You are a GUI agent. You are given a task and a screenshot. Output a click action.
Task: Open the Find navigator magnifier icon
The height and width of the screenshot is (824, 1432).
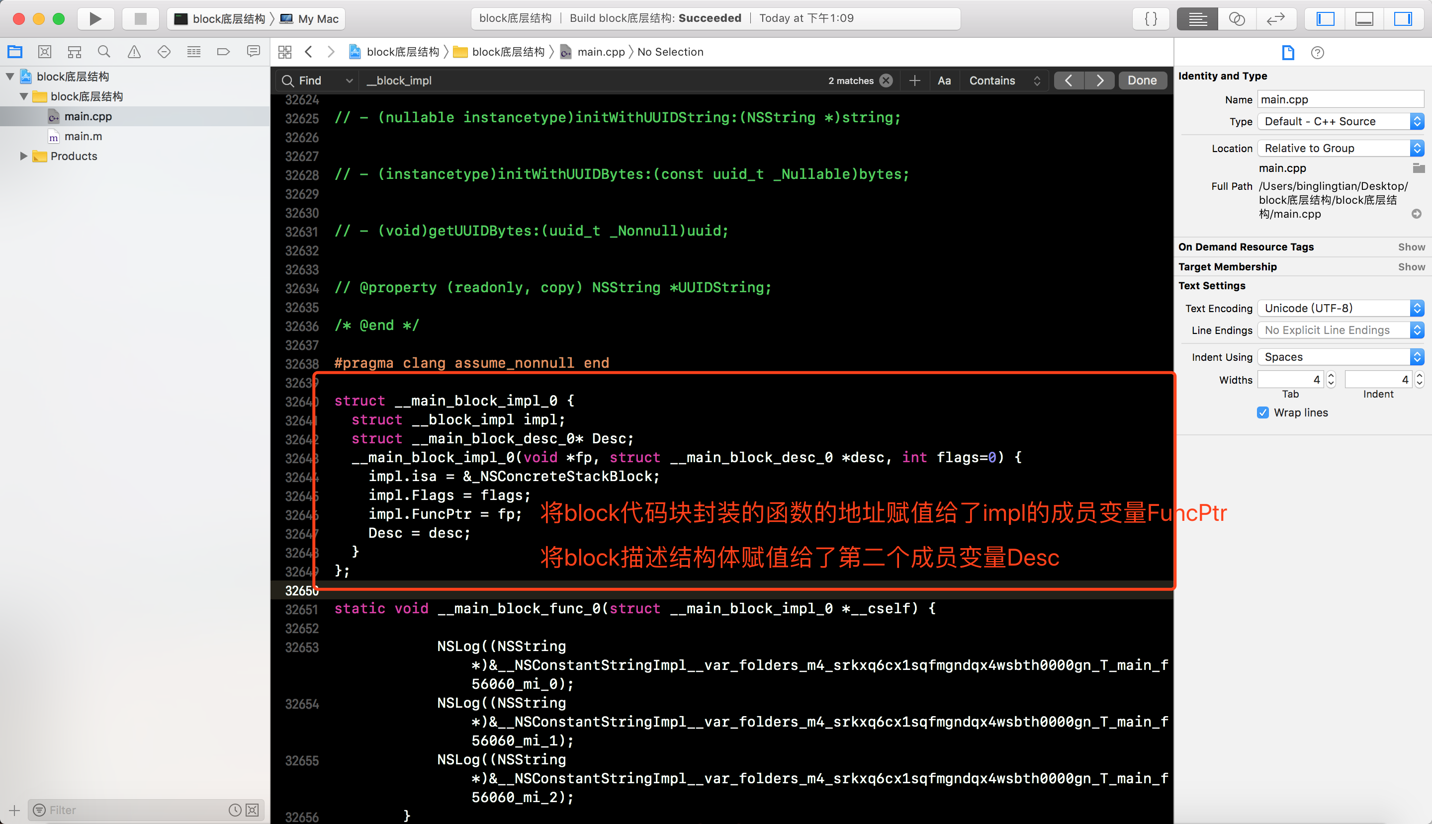[103, 52]
